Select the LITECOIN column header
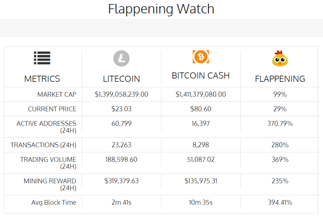This screenshot has width=323, height=220. tap(121, 79)
